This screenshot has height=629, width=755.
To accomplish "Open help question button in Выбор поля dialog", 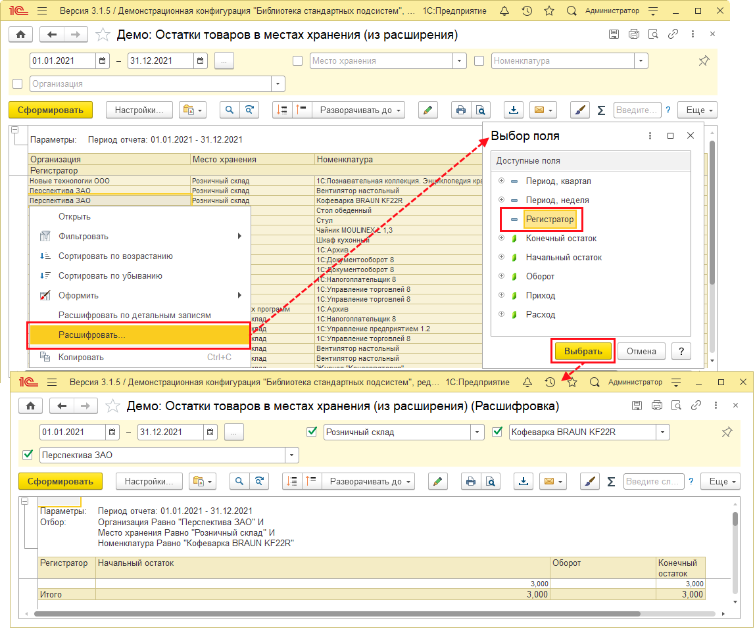I will (681, 352).
